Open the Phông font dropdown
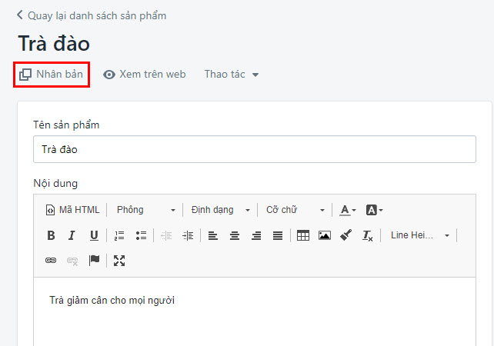 pyautogui.click(x=146, y=210)
